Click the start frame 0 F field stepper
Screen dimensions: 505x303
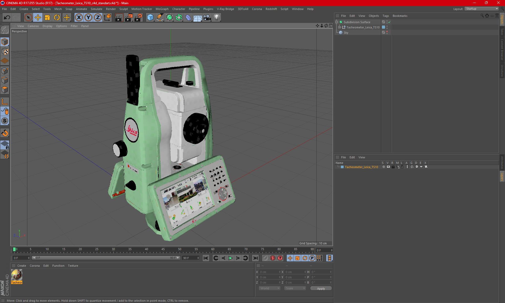[x=29, y=258]
